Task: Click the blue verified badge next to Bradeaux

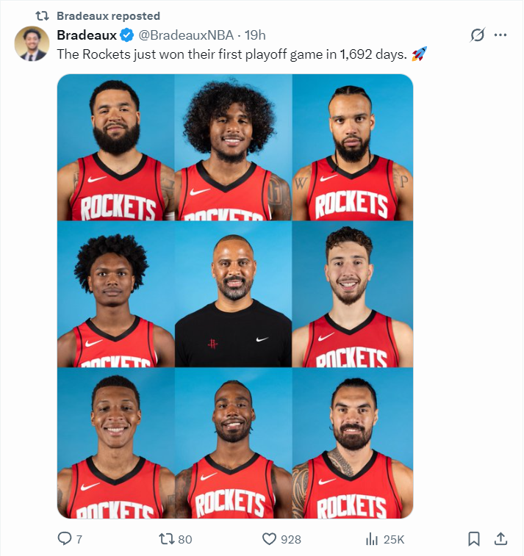Action: pos(127,35)
